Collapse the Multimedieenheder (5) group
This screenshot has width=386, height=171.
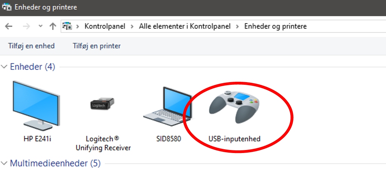(x=4, y=163)
